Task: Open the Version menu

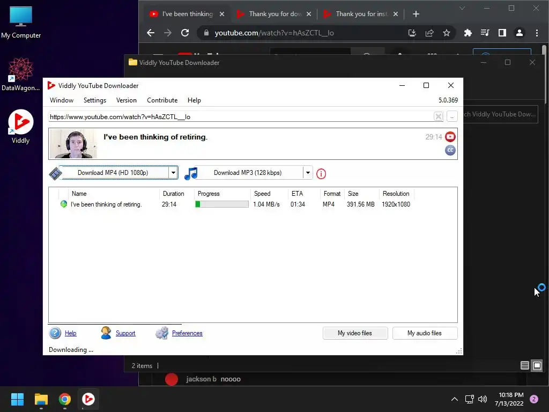Action: click(127, 100)
